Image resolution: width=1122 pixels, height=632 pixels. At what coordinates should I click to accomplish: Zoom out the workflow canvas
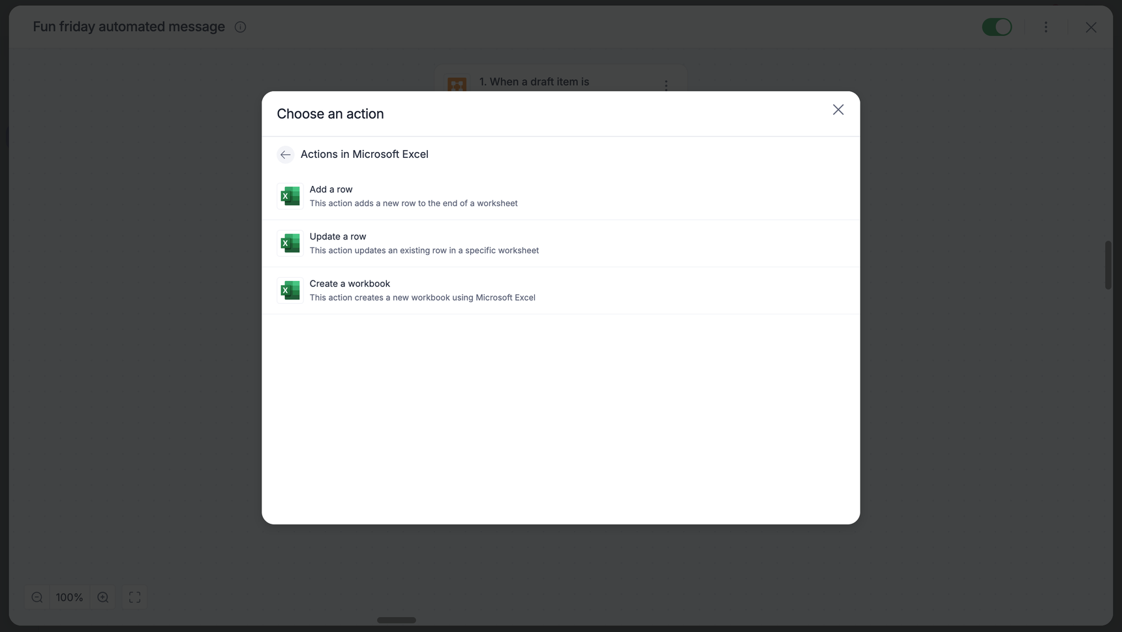tap(37, 597)
